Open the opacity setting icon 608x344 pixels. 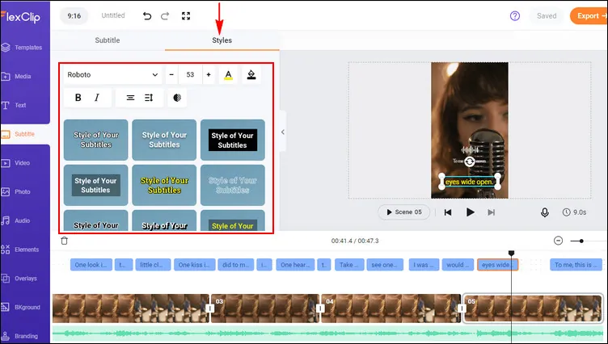pyautogui.click(x=177, y=98)
